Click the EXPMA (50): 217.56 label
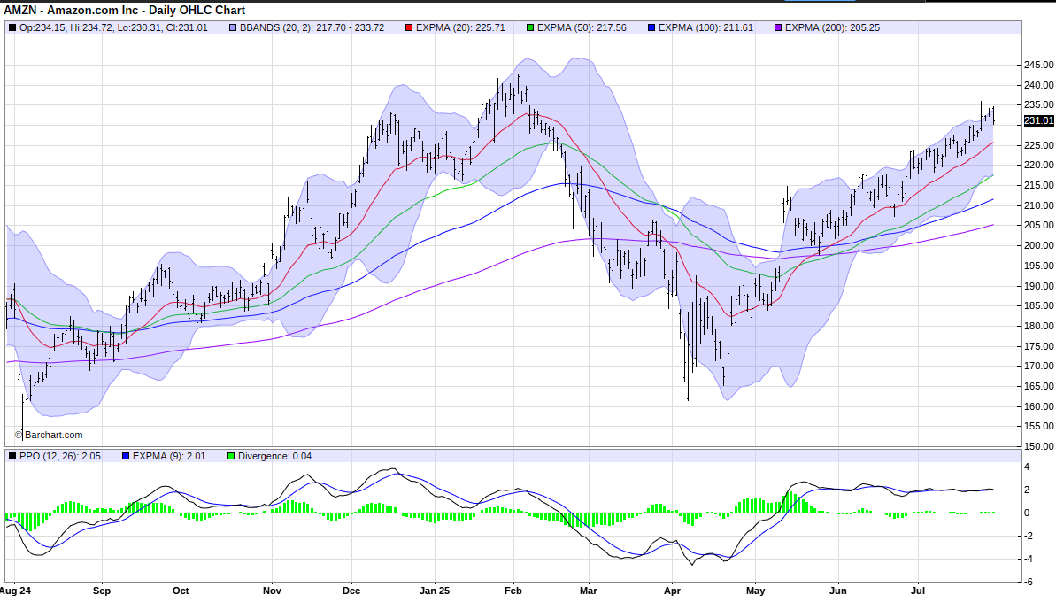The image size is (1056, 610). [582, 27]
